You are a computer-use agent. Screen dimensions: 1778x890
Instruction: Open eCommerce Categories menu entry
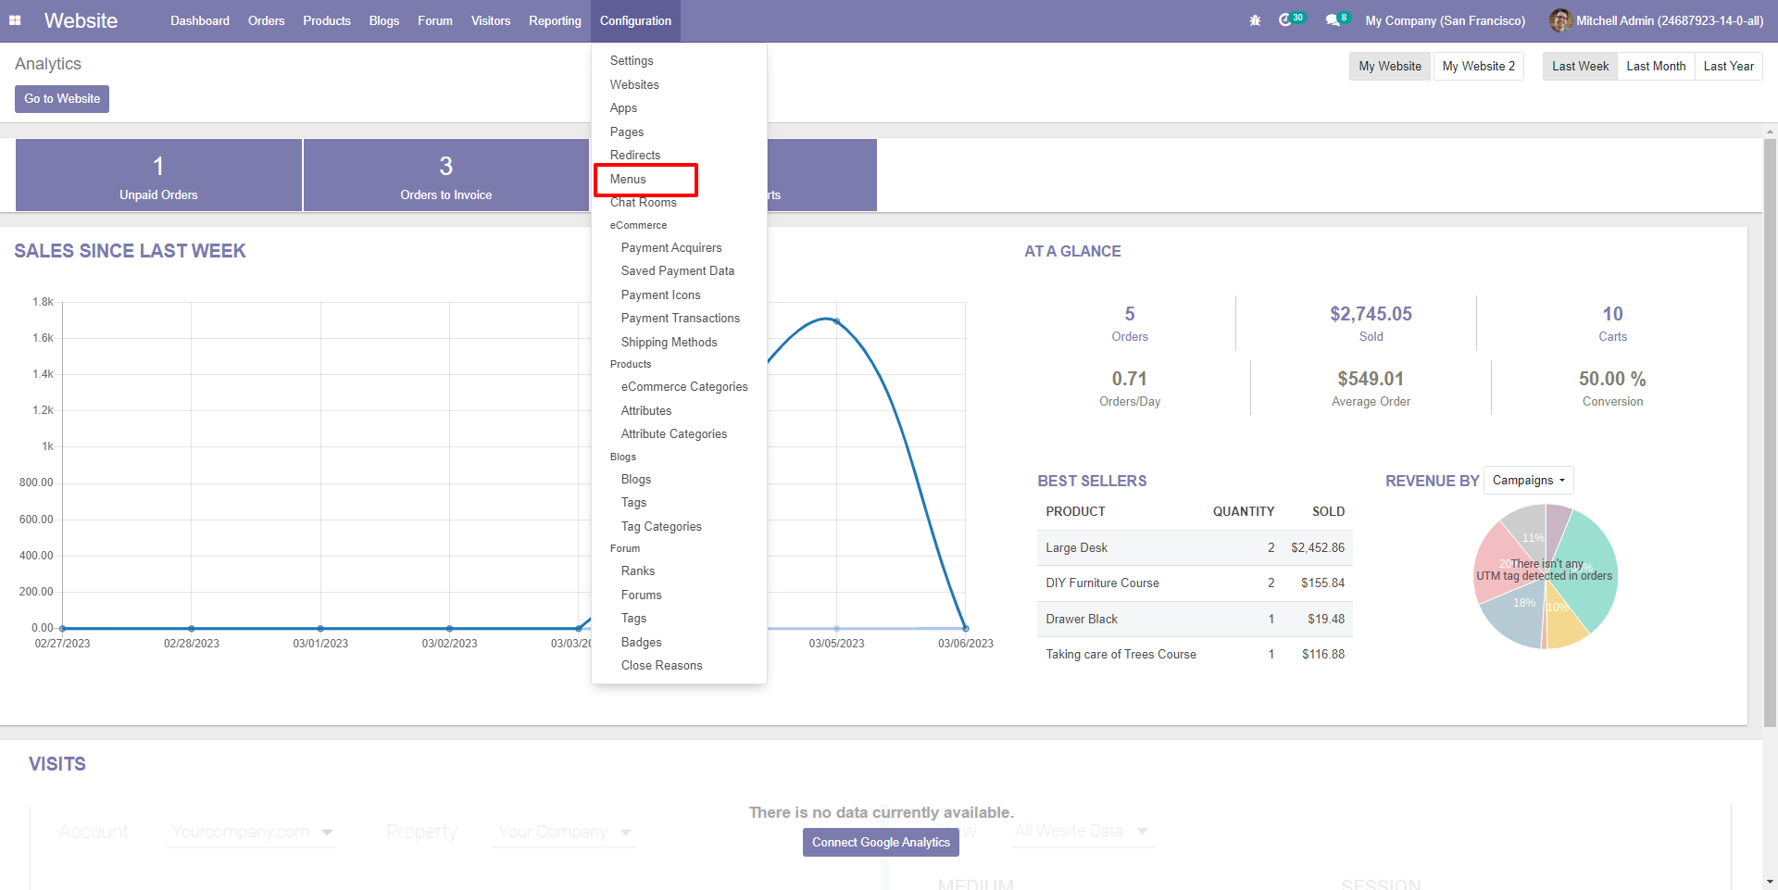point(683,387)
